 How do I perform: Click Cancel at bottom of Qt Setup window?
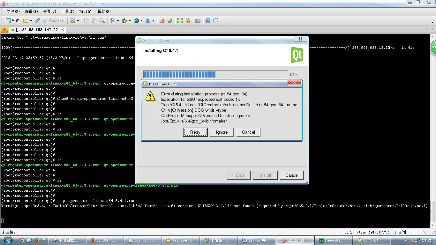[x=292, y=175]
